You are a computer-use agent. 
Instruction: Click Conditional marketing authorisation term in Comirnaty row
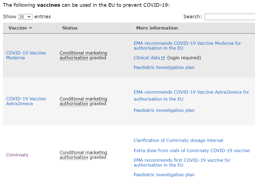pos(83,155)
